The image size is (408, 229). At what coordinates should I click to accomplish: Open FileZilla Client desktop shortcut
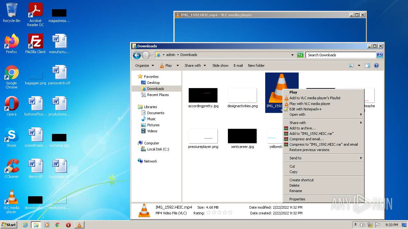point(35,44)
